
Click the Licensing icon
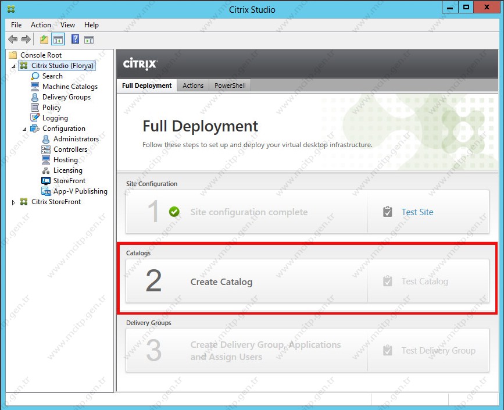point(46,170)
